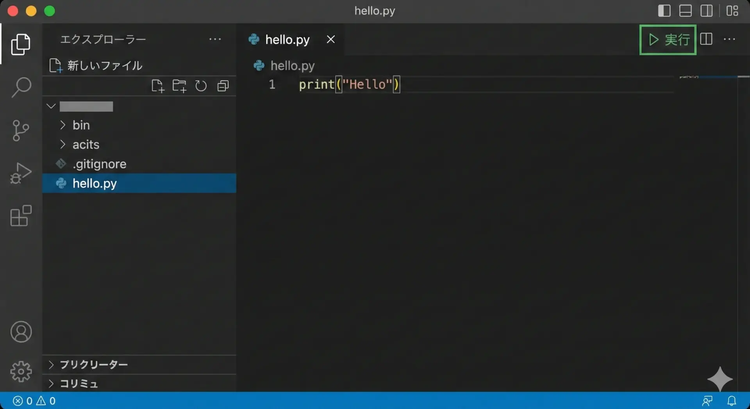Open .gitignore from the file tree
750x409 pixels.
(x=99, y=164)
